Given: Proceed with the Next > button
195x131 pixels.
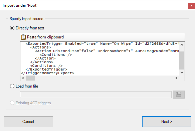Looking at the screenshot, I should click(167, 122).
